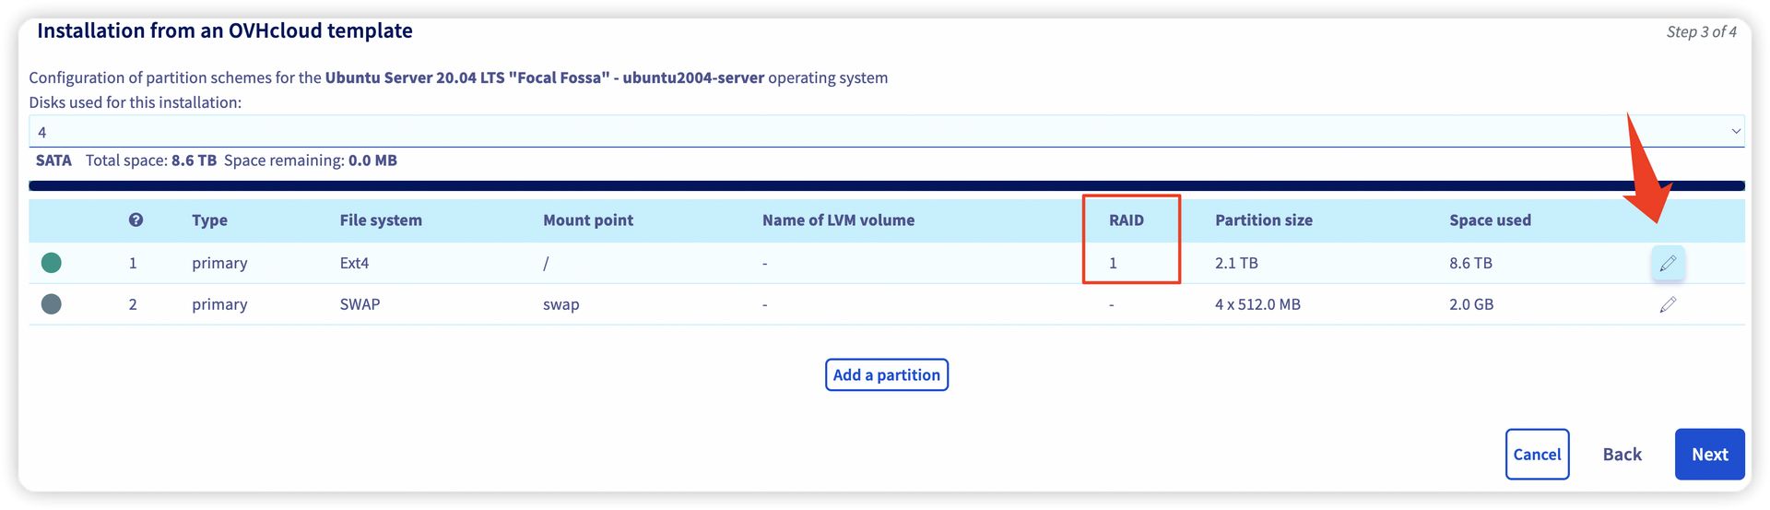The height and width of the screenshot is (510, 1770).
Task: Click the Mount point column header
Action: click(x=588, y=219)
